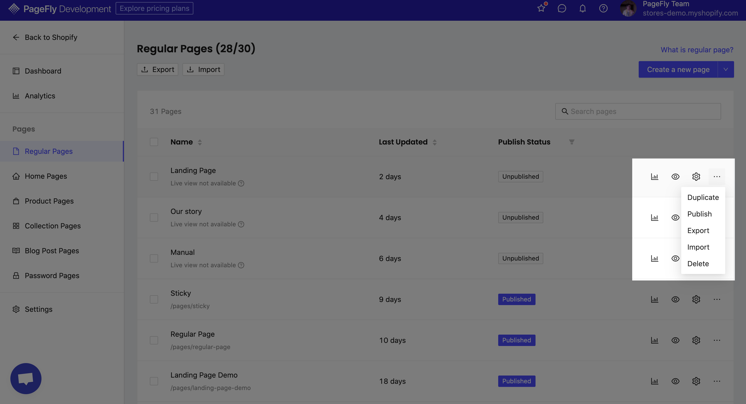Open analytics chart for Landing Page Demo row

(654, 381)
